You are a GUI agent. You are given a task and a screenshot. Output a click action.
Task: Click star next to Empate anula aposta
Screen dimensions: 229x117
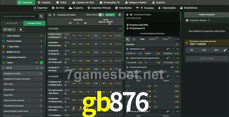pyautogui.click(x=127, y=67)
